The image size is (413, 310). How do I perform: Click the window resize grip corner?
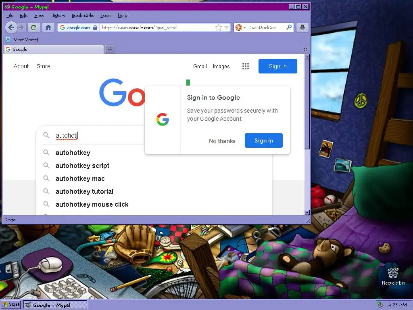pos(307,222)
